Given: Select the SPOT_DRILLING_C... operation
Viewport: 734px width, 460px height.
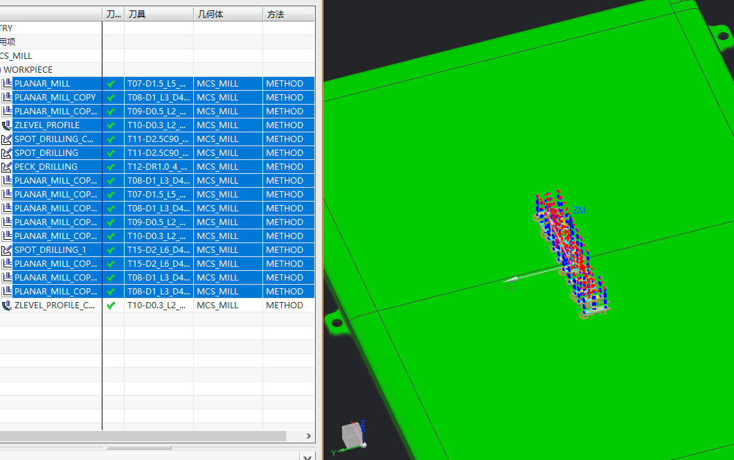Looking at the screenshot, I should click(54, 139).
